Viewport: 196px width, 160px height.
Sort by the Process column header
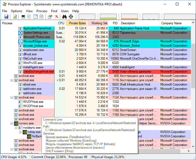pyautogui.click(x=28, y=23)
